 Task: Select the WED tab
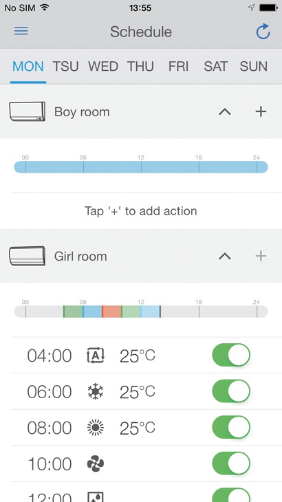click(x=103, y=67)
